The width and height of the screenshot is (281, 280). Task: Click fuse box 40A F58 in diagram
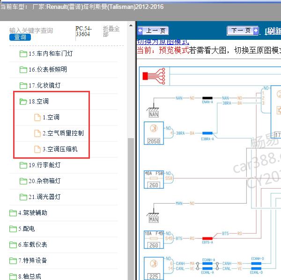pos(154,179)
